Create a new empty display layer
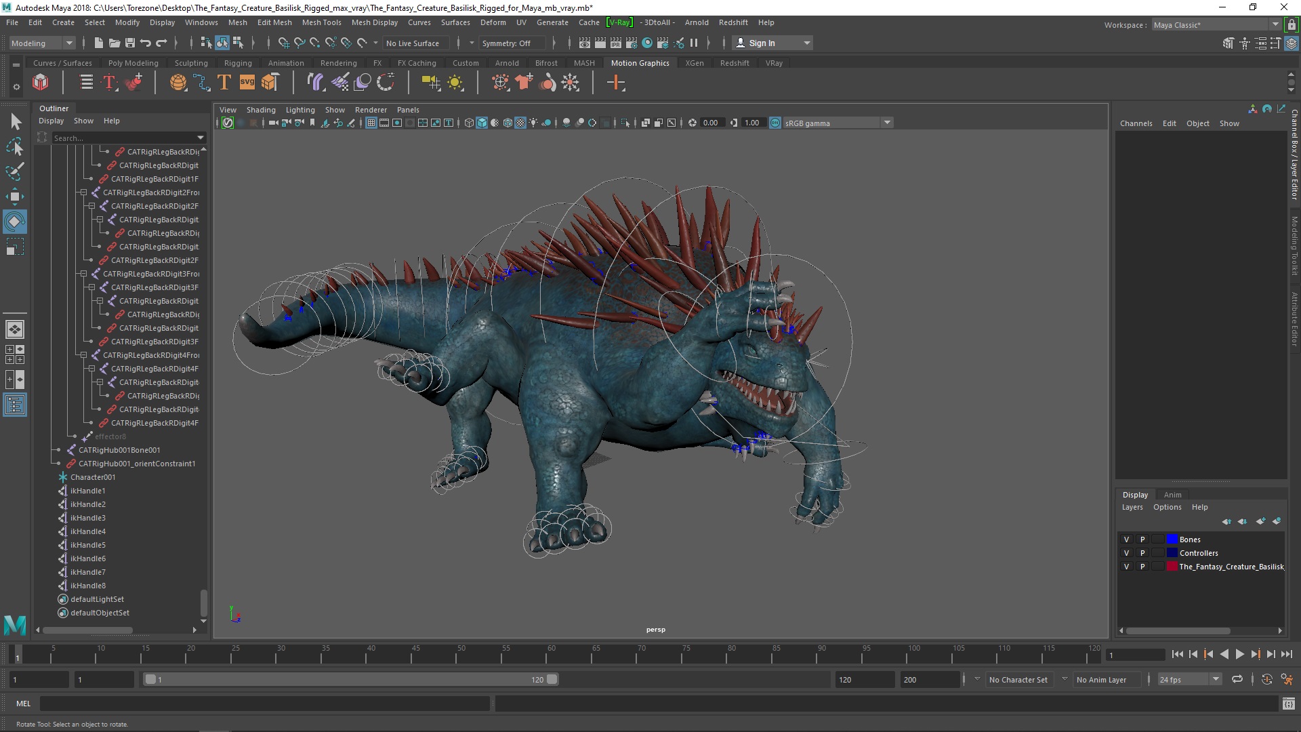This screenshot has height=732, width=1301. [1260, 521]
